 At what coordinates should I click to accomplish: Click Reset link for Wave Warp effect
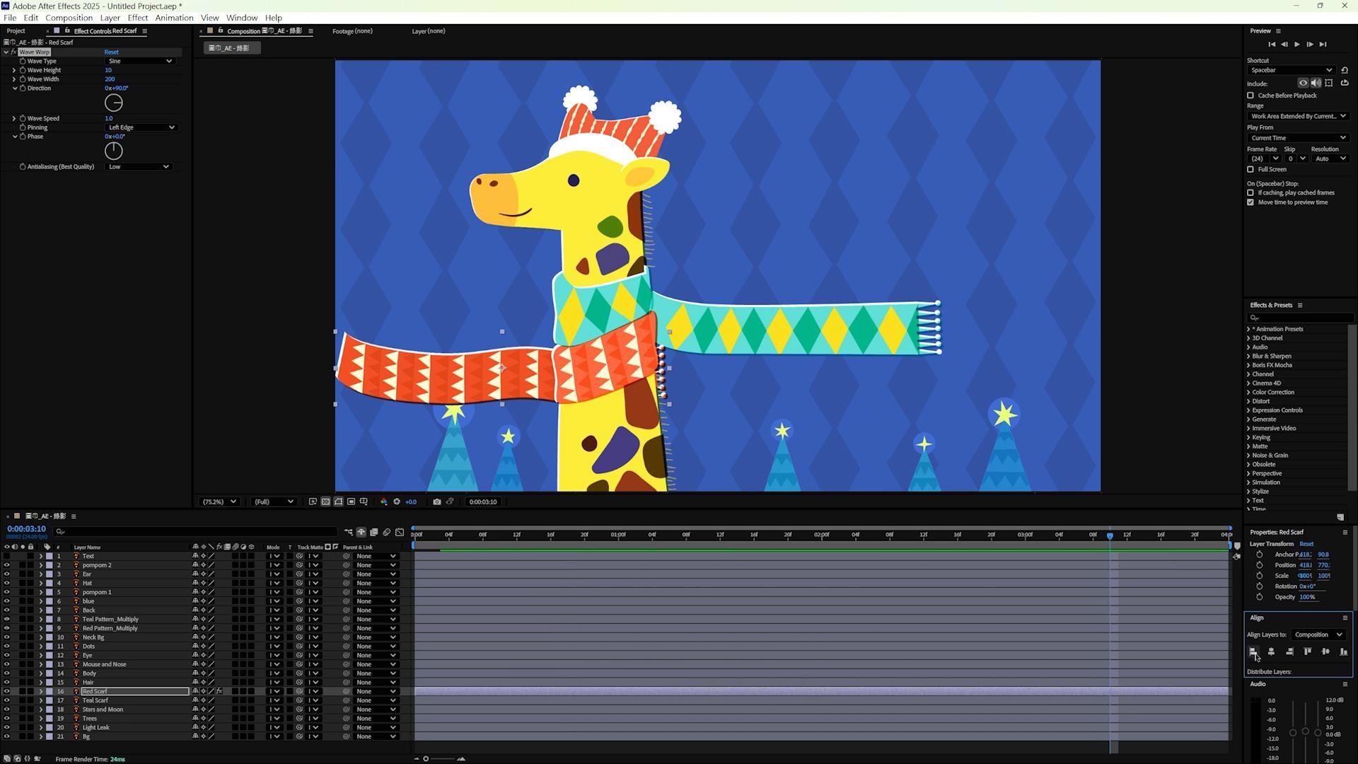[111, 52]
